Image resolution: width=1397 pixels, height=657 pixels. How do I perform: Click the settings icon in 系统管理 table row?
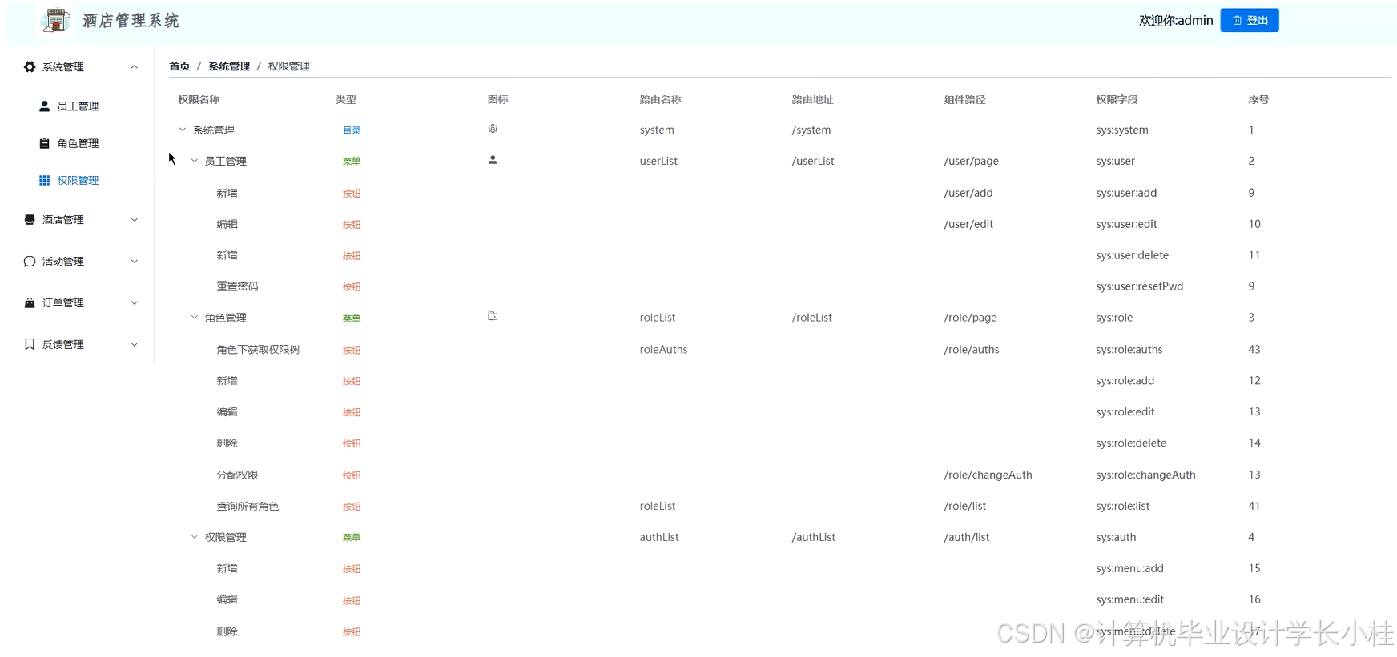click(x=493, y=129)
